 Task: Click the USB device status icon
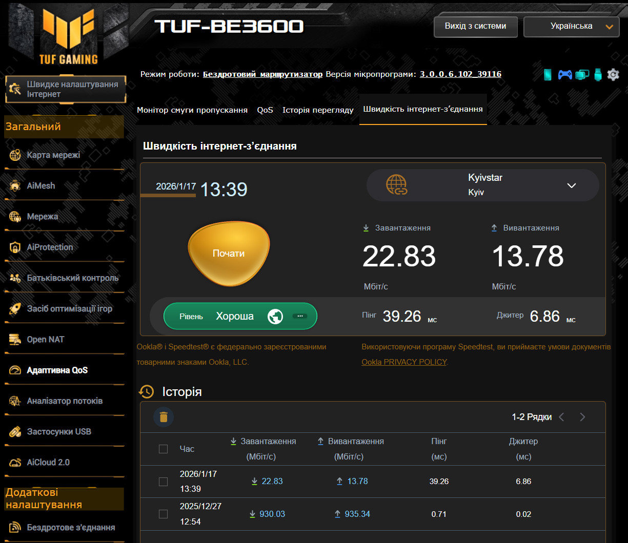[x=597, y=75]
